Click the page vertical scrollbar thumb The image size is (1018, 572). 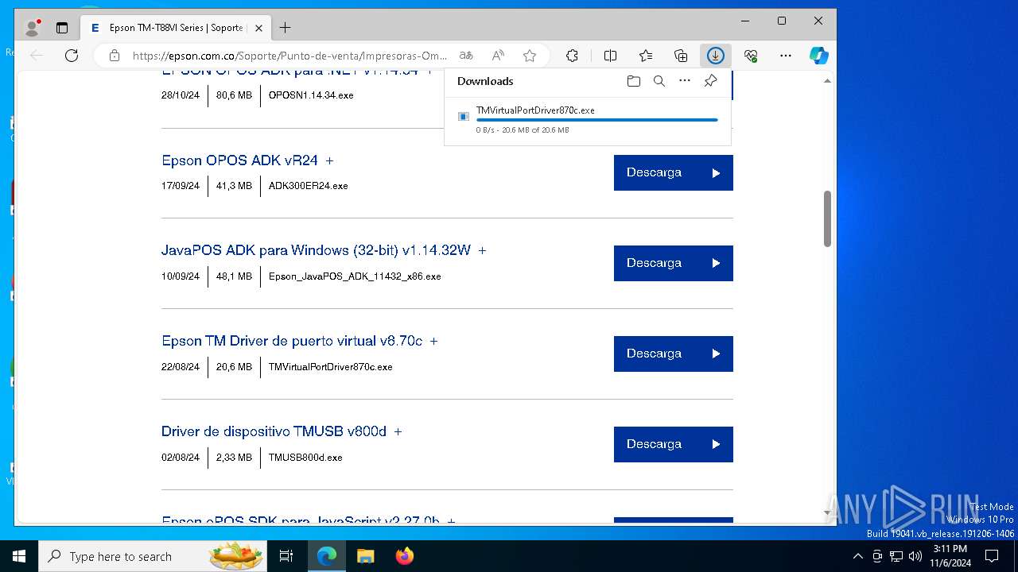tap(827, 218)
